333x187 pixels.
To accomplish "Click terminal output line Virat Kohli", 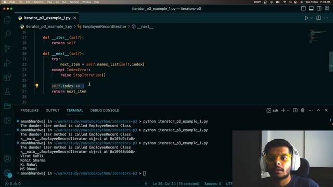I will (32, 156).
